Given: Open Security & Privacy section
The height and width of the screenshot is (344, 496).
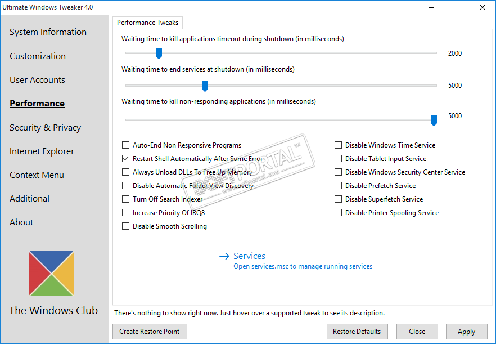Looking at the screenshot, I should [45, 128].
